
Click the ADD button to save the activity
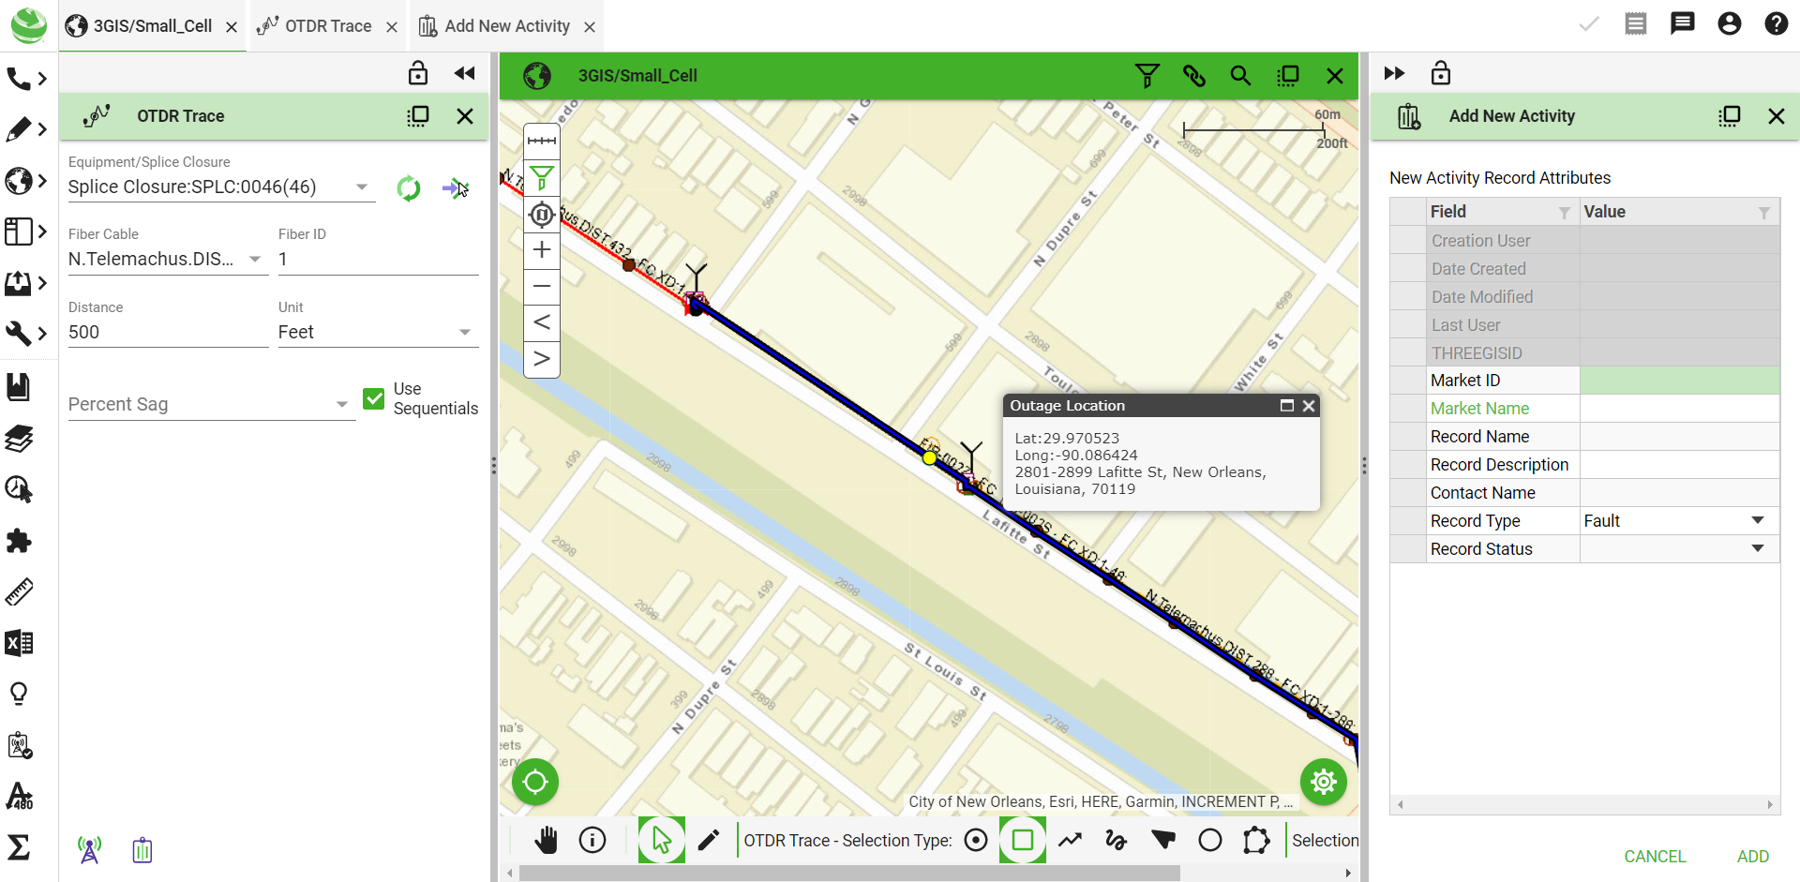pyautogui.click(x=1753, y=856)
